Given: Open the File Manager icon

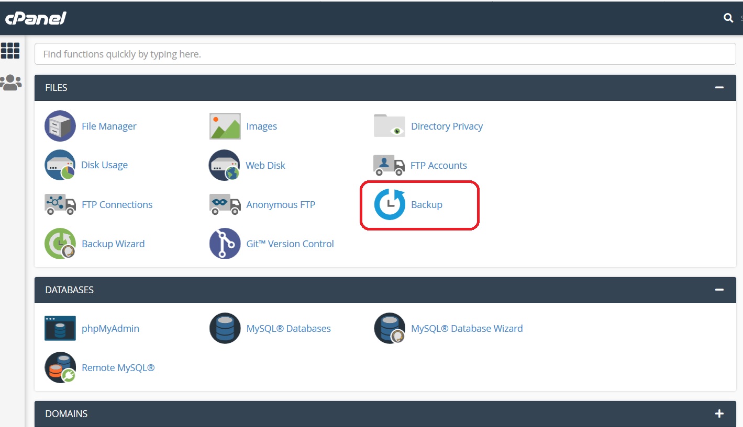Looking at the screenshot, I should pyautogui.click(x=60, y=126).
